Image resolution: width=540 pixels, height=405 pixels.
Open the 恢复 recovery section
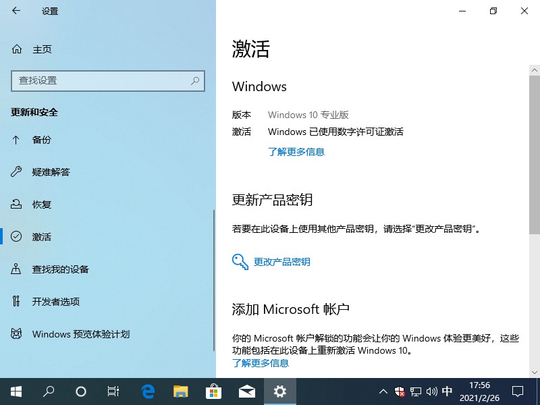click(x=41, y=205)
